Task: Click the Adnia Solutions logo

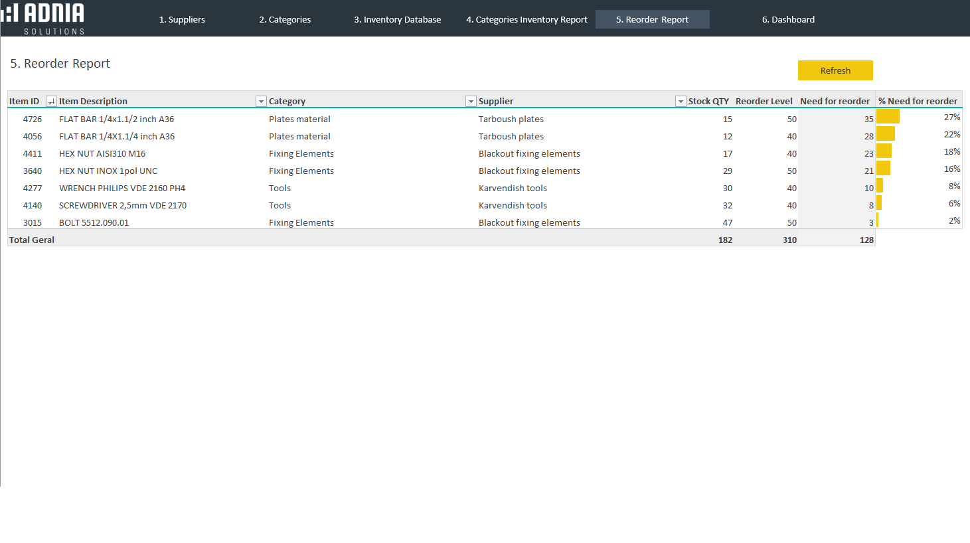Action: 44,19
